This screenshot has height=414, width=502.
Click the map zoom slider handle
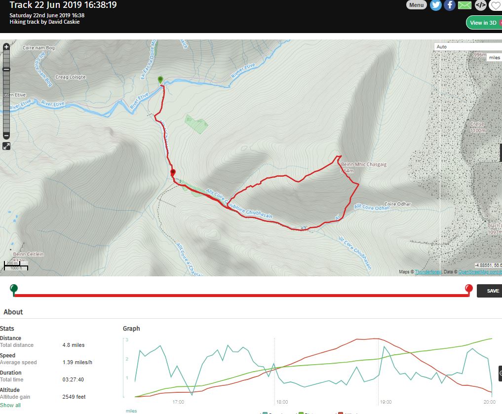(6, 70)
